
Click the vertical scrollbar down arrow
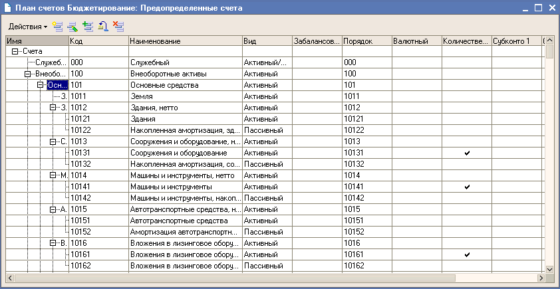pos(549,269)
